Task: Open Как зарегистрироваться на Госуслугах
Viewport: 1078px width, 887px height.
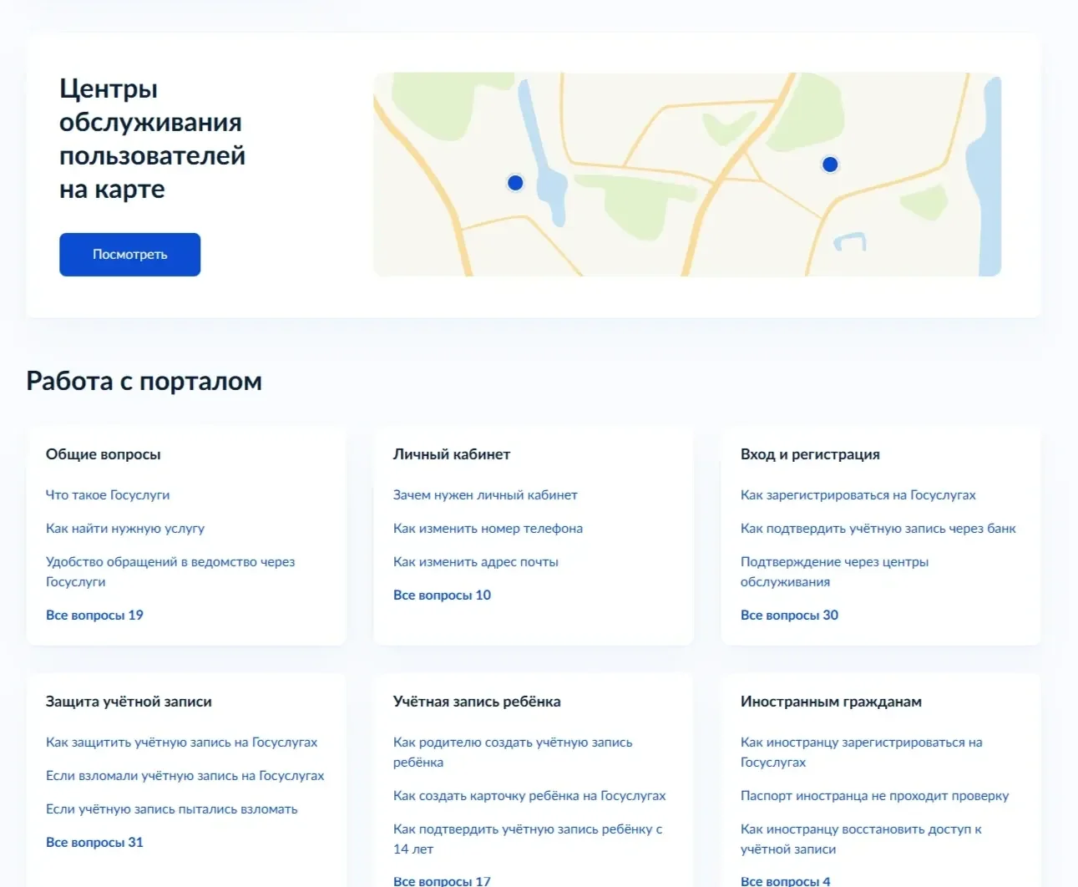Action: point(858,495)
